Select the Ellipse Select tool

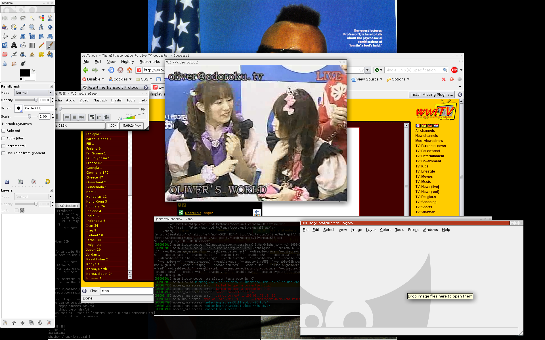tap(14, 18)
